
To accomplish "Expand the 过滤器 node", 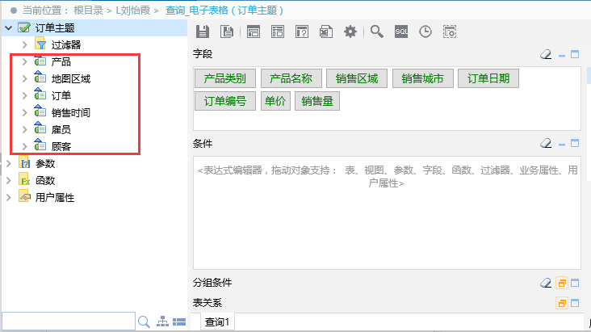I will pyautogui.click(x=25, y=45).
